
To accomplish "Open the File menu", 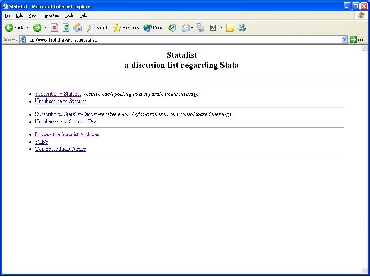I will pos(8,15).
